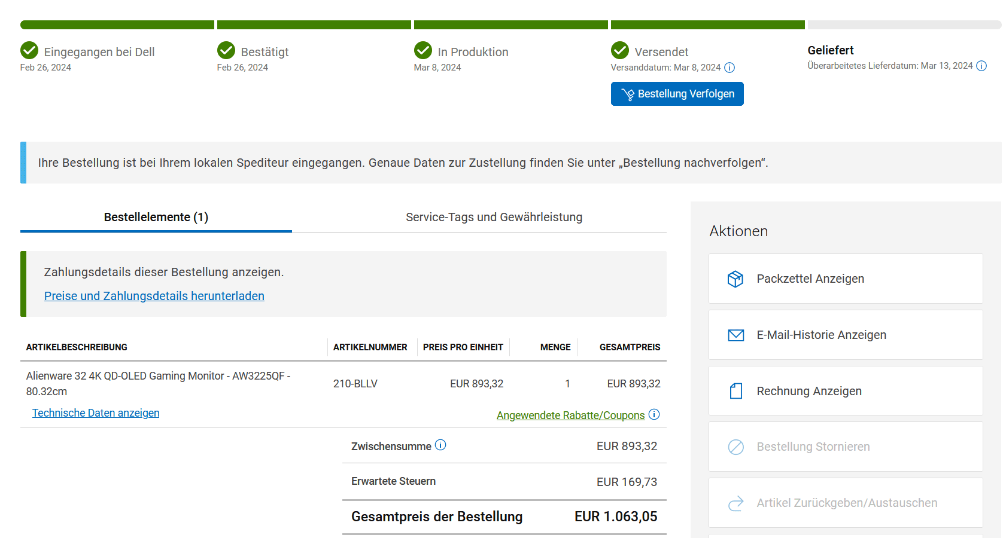1003x538 pixels.
Task: Open Packzettel Anzeigen action
Action: 846,279
